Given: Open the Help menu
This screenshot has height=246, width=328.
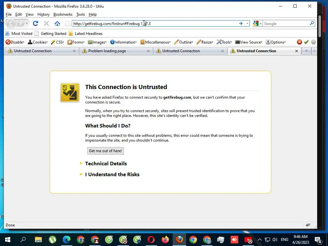Looking at the screenshot, I should click(x=93, y=14).
